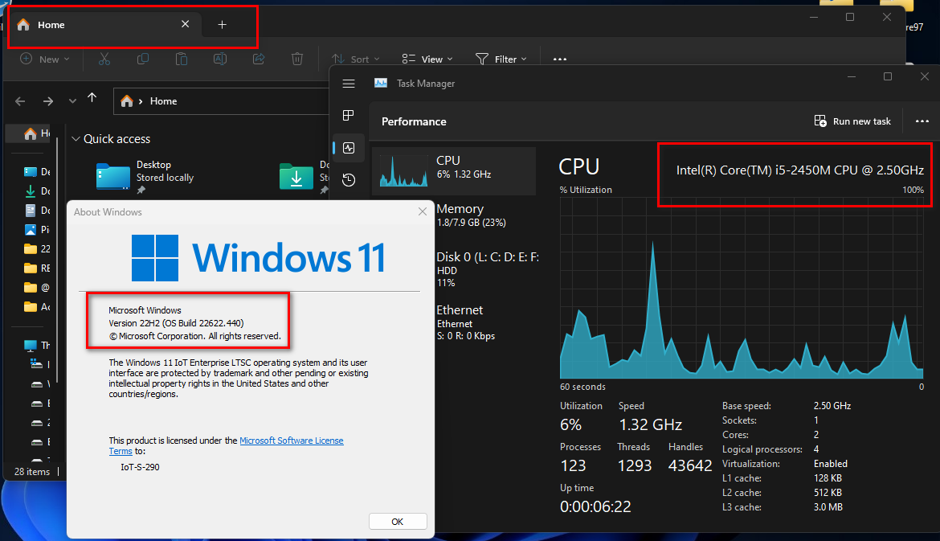940x541 pixels.
Task: Select the Documents item in sidebar
Action: pos(36,211)
